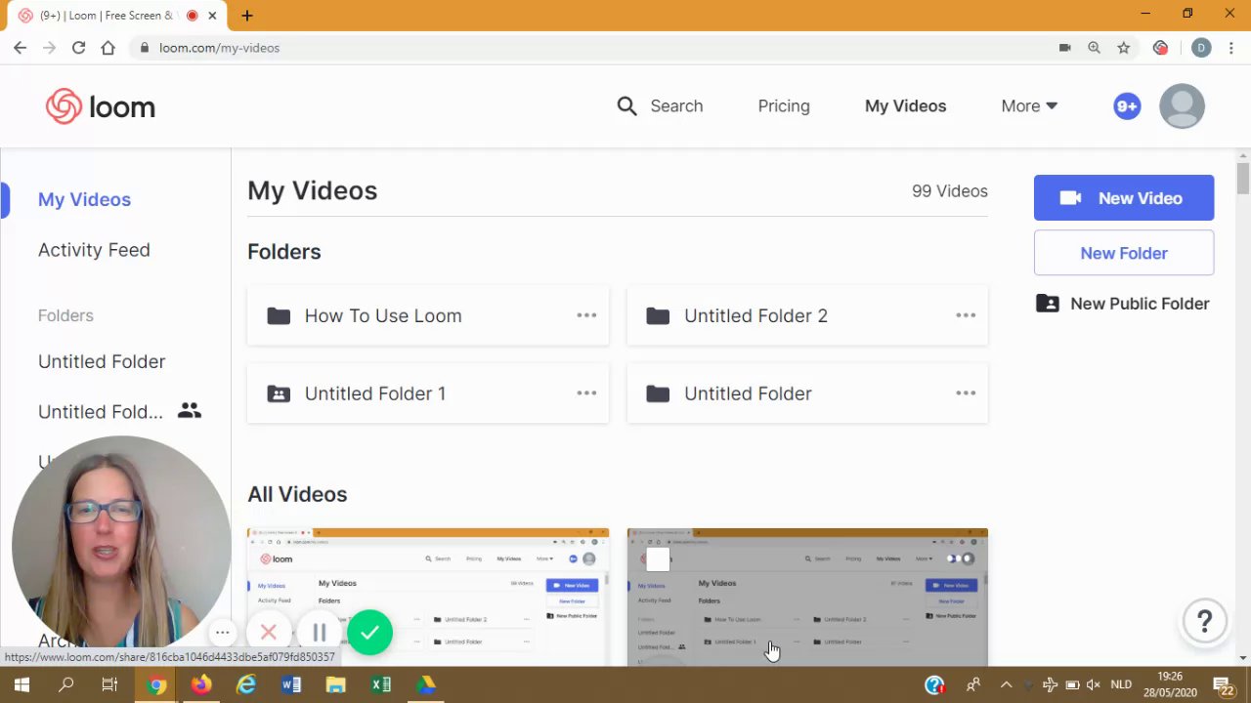Select My Videos in sidebar
Image resolution: width=1251 pixels, height=703 pixels.
tap(84, 199)
